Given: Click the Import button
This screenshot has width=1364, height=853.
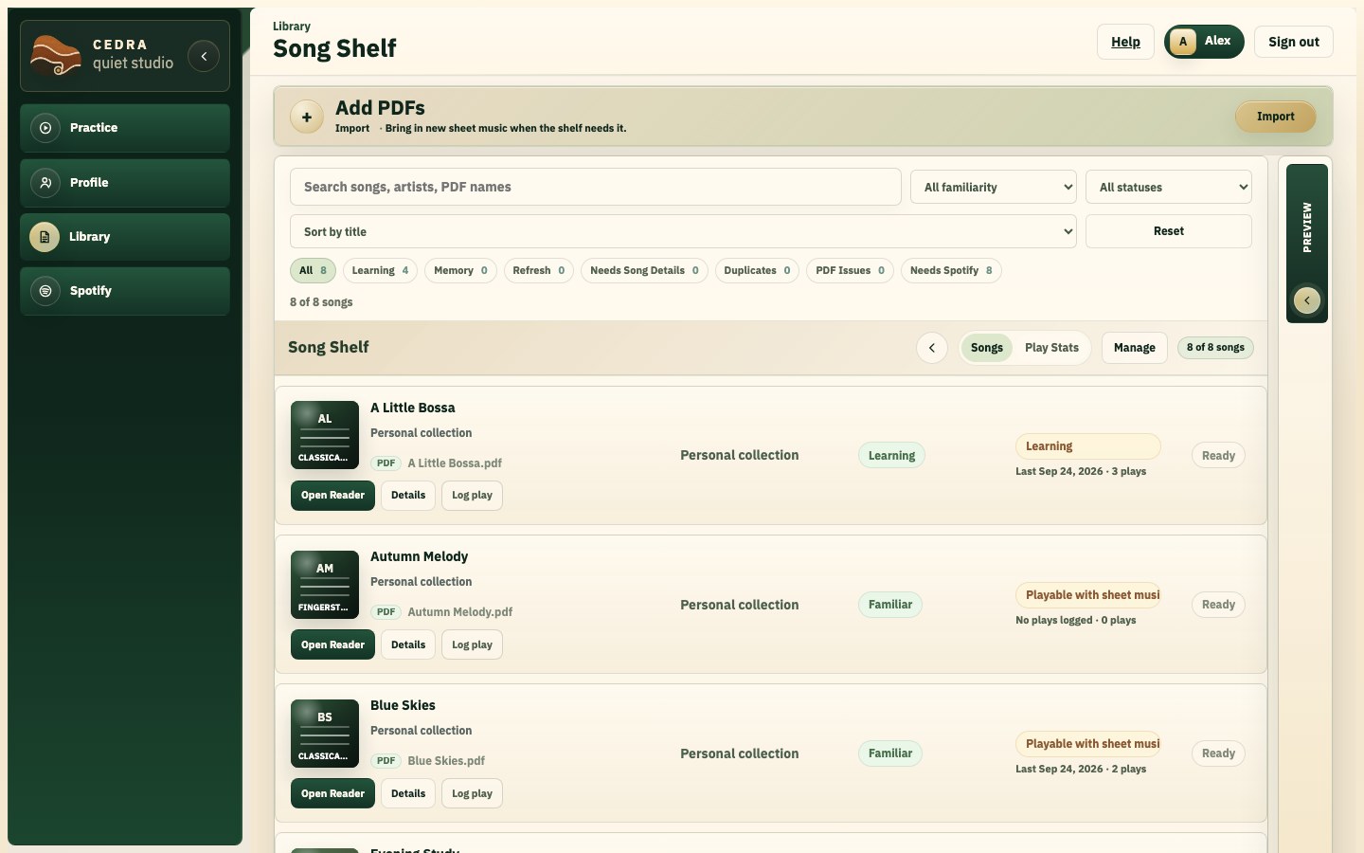Looking at the screenshot, I should [x=1275, y=117].
